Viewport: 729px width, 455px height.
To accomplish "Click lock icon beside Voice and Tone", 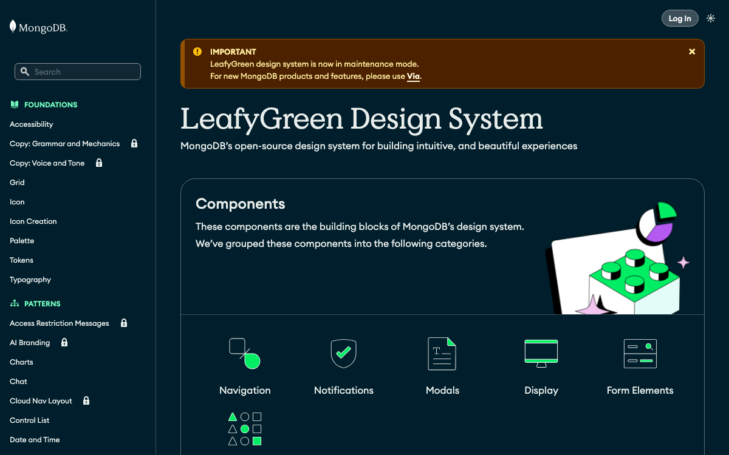I will (x=99, y=163).
